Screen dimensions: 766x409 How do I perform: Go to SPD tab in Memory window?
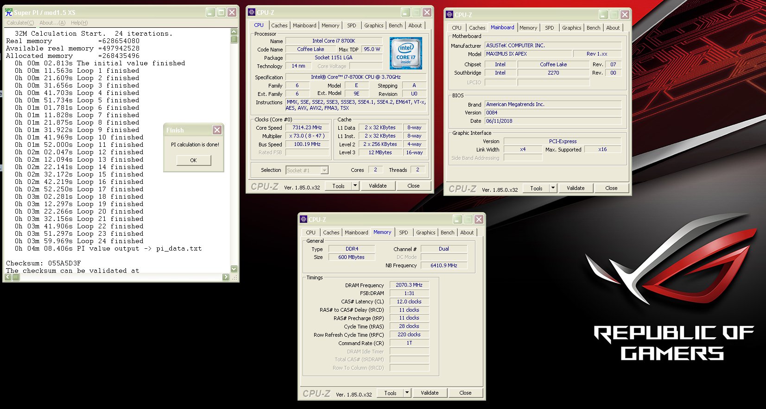(x=404, y=233)
